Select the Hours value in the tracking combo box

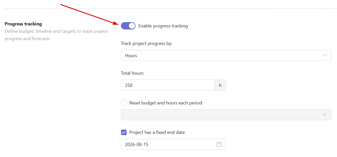click(x=131, y=56)
